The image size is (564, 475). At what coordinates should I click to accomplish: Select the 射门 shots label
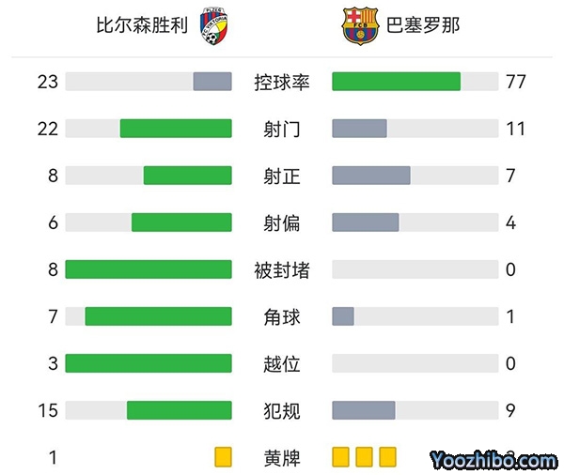click(x=282, y=129)
